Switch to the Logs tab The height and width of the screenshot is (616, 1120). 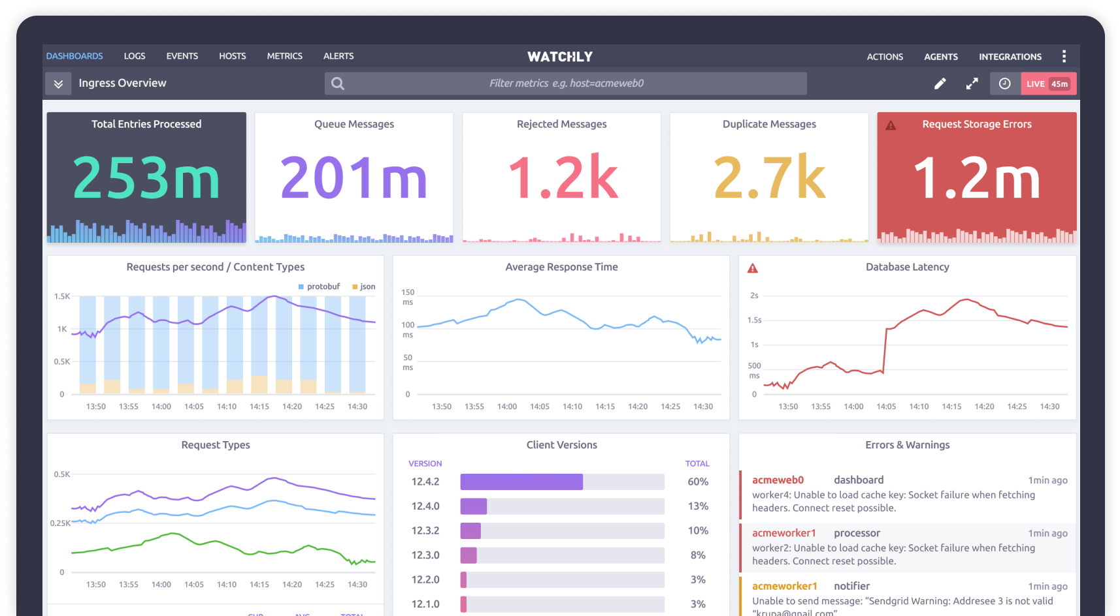135,56
